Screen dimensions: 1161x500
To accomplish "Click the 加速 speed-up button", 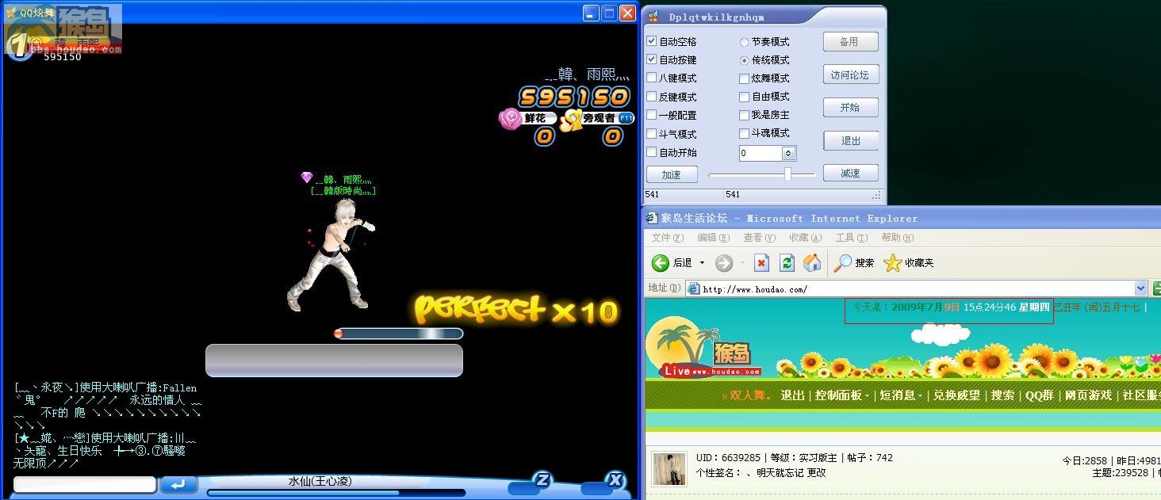I will [672, 174].
